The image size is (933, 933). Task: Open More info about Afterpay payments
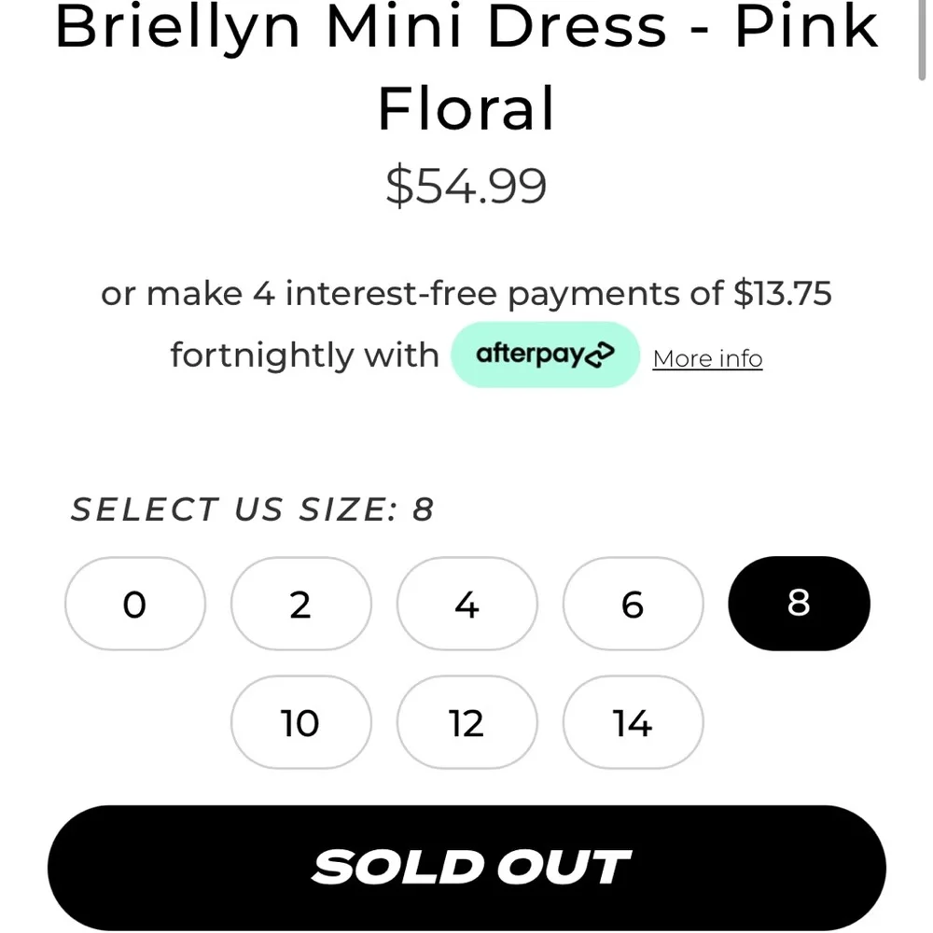[706, 357]
